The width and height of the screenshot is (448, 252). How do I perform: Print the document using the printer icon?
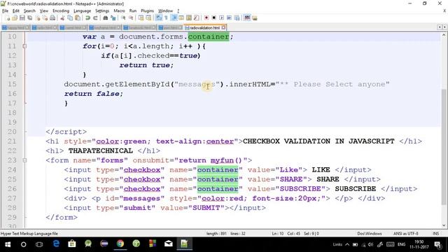[x=52, y=18]
